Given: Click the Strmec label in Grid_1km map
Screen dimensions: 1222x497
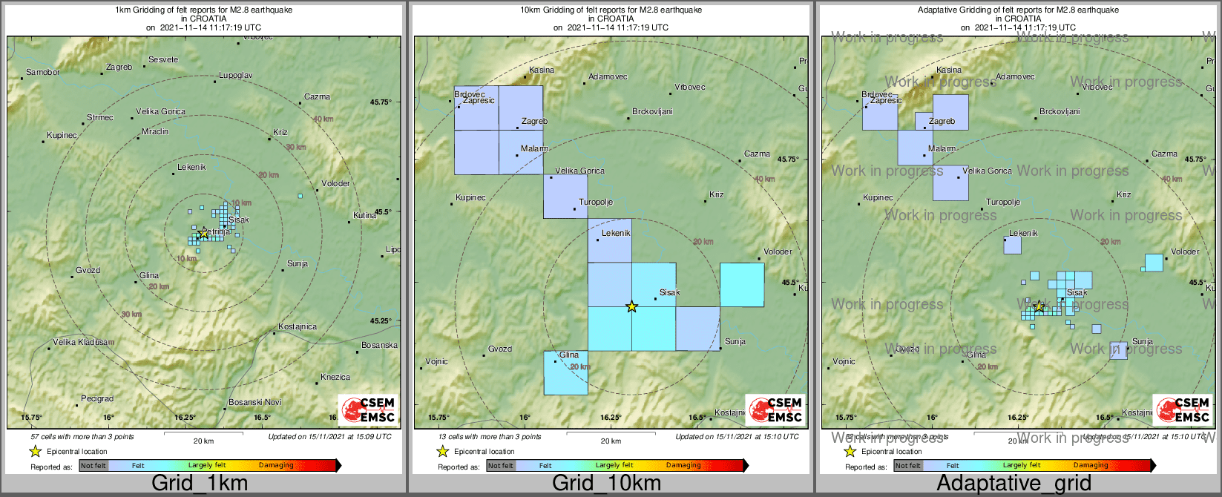Looking at the screenshot, I should [100, 117].
